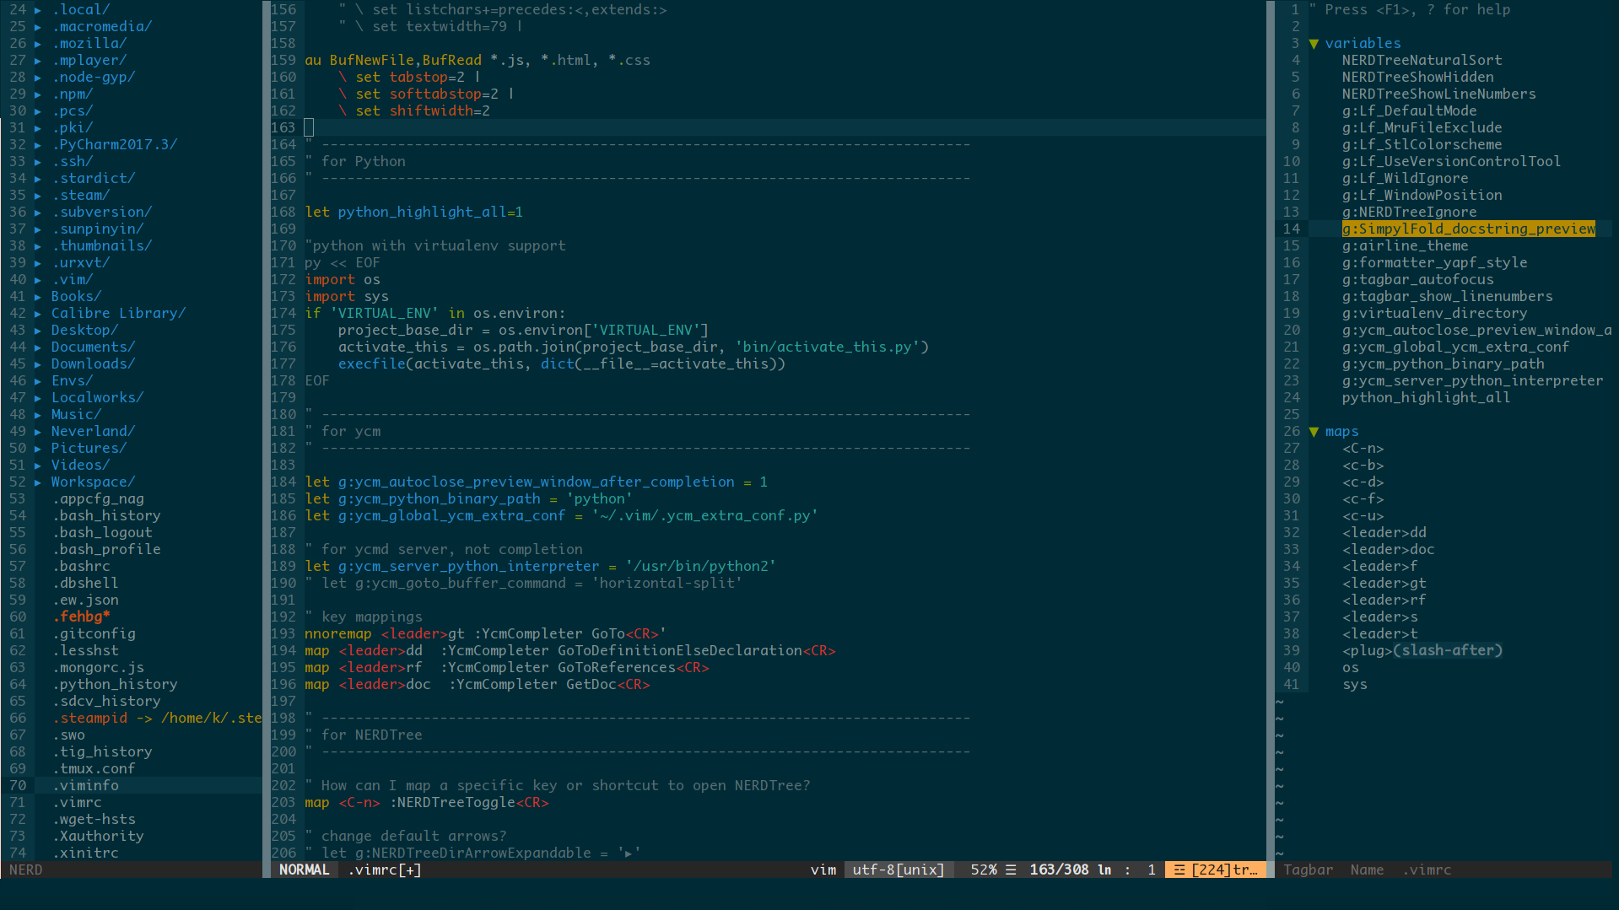Expand the Downloads/ folder arrow
This screenshot has width=1619, height=910.
tap(38, 364)
